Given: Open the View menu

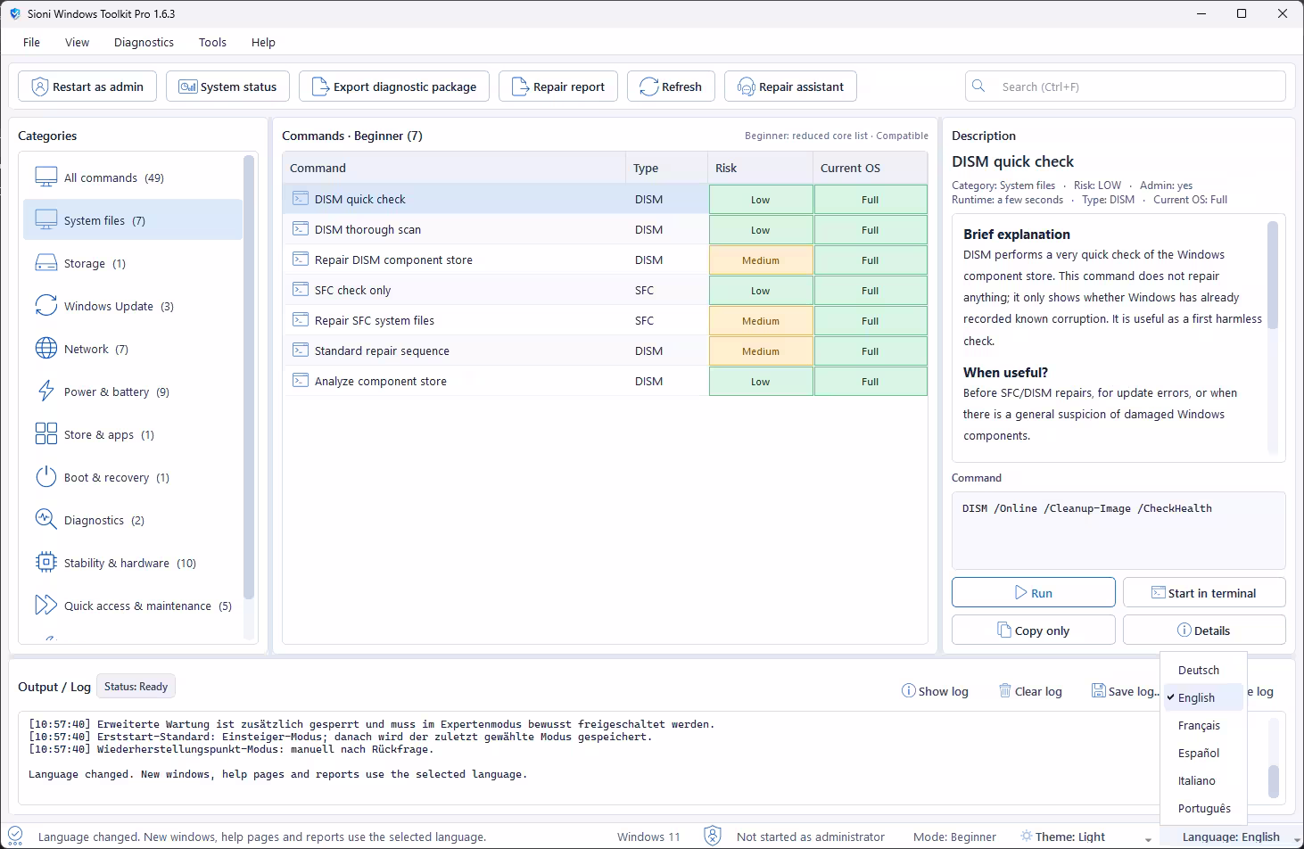Looking at the screenshot, I should tap(78, 42).
